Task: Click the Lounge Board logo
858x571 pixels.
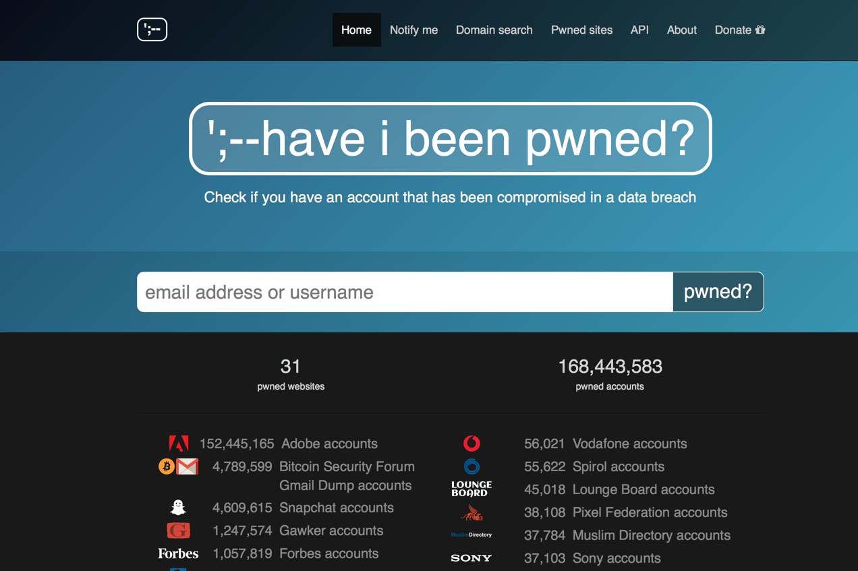Action: click(471, 489)
